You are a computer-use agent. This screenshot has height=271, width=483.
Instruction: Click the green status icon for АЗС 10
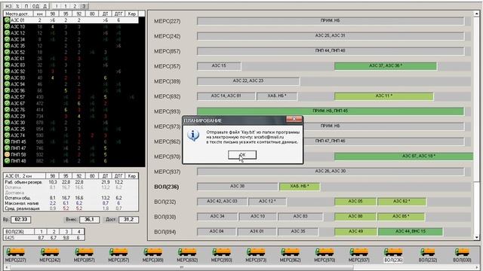(x=7, y=26)
